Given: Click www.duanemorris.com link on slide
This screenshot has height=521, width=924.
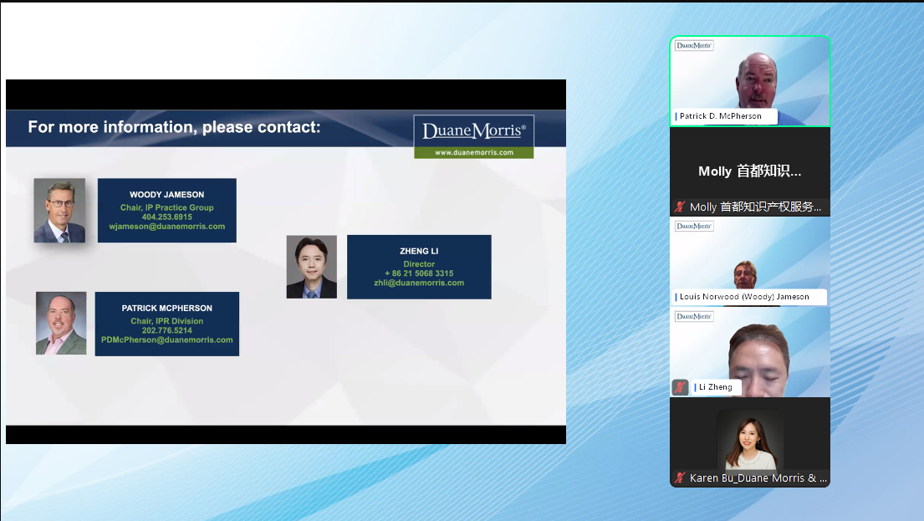Looking at the screenshot, I should click(x=474, y=152).
